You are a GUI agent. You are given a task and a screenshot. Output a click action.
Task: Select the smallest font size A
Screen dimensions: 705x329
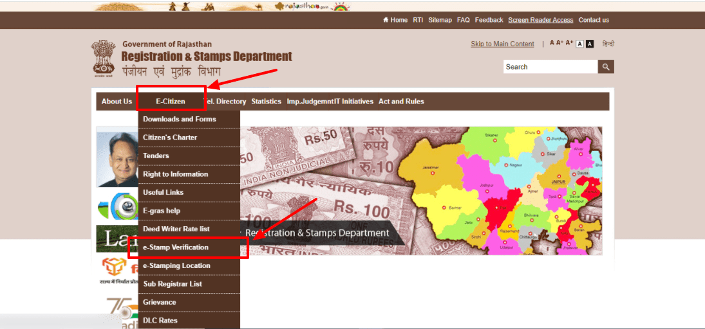(552, 43)
